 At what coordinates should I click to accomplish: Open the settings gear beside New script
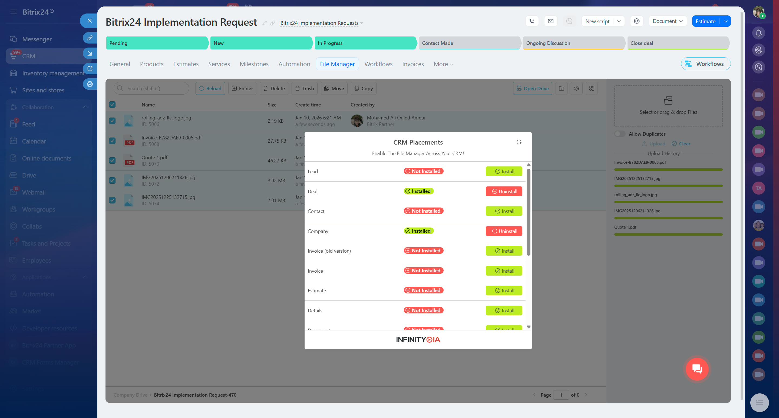click(636, 21)
